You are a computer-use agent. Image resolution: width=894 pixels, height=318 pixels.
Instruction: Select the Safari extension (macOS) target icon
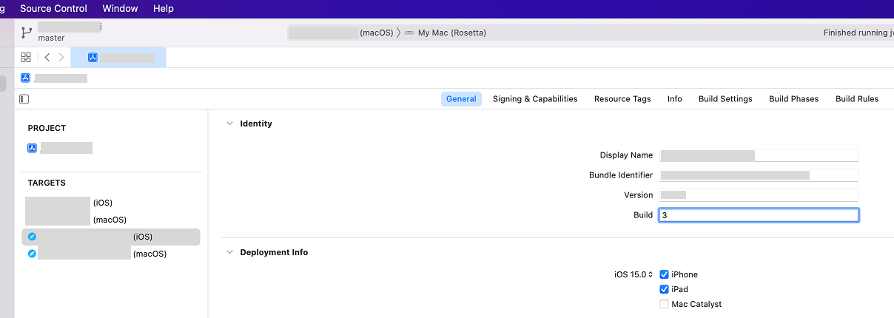coord(32,254)
